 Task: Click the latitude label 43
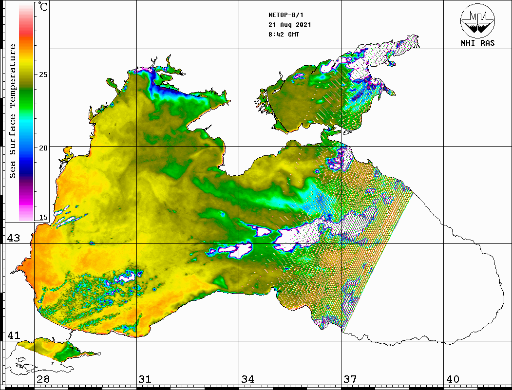(14, 238)
